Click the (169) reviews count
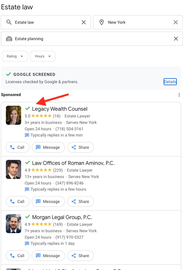 (58, 224)
